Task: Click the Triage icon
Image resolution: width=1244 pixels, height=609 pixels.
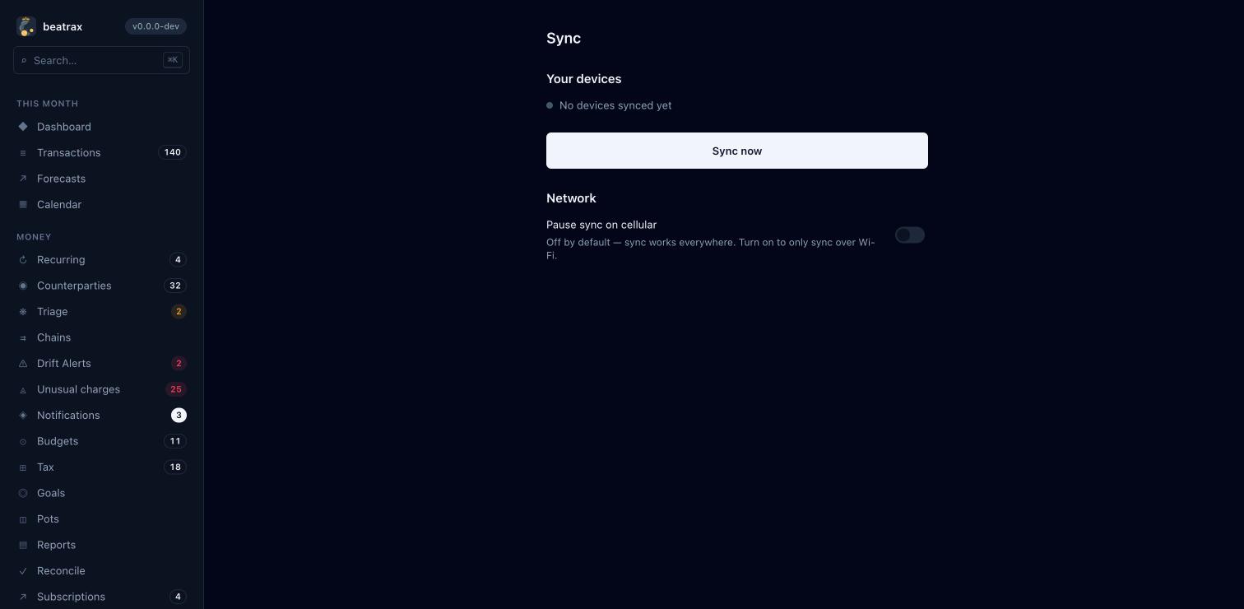Action: [x=23, y=312]
